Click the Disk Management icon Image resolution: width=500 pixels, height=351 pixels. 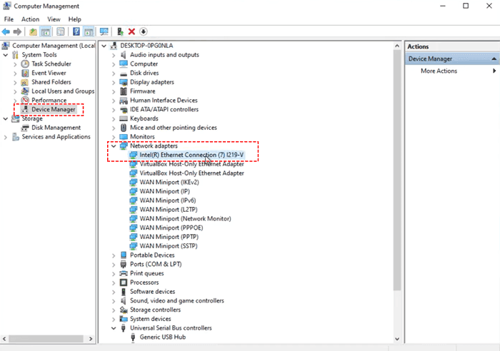click(x=25, y=128)
